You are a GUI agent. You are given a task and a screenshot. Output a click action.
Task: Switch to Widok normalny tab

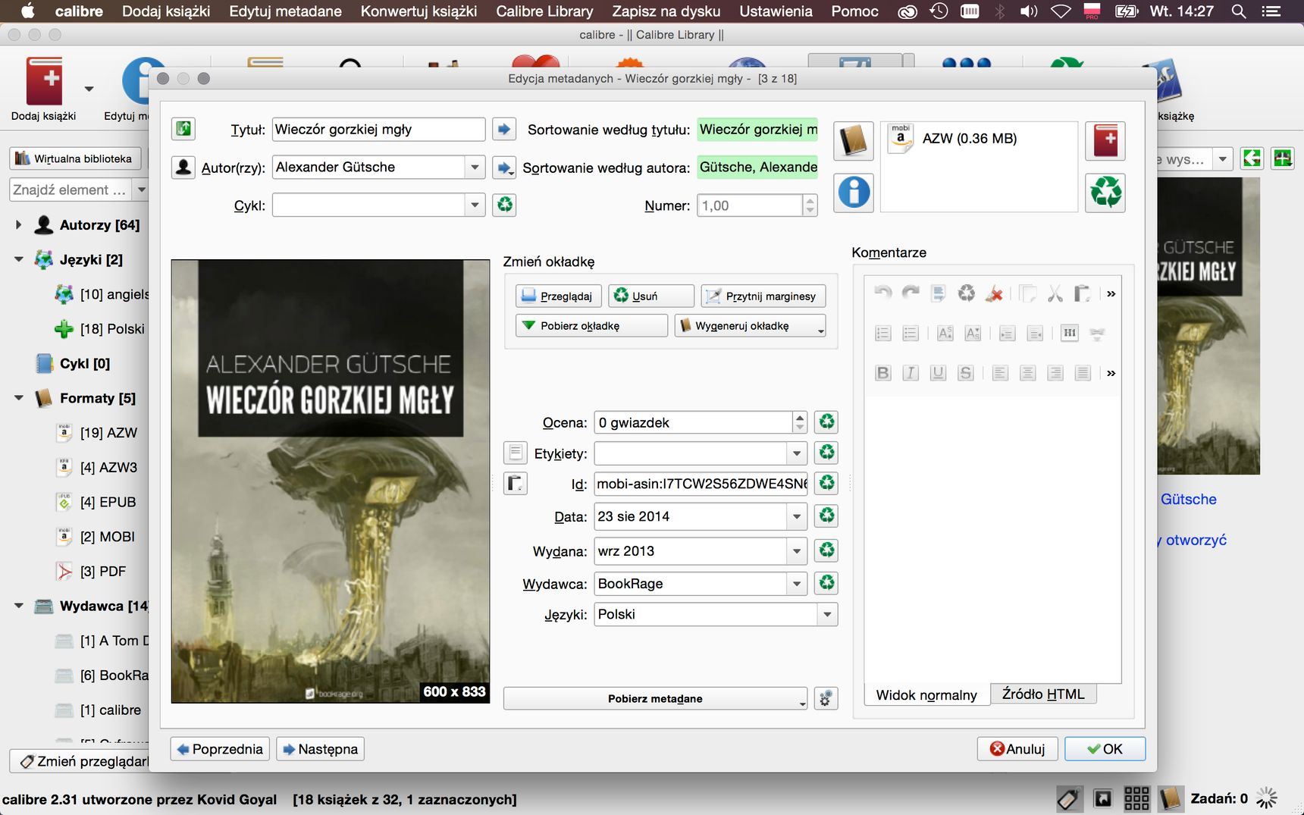[926, 694]
